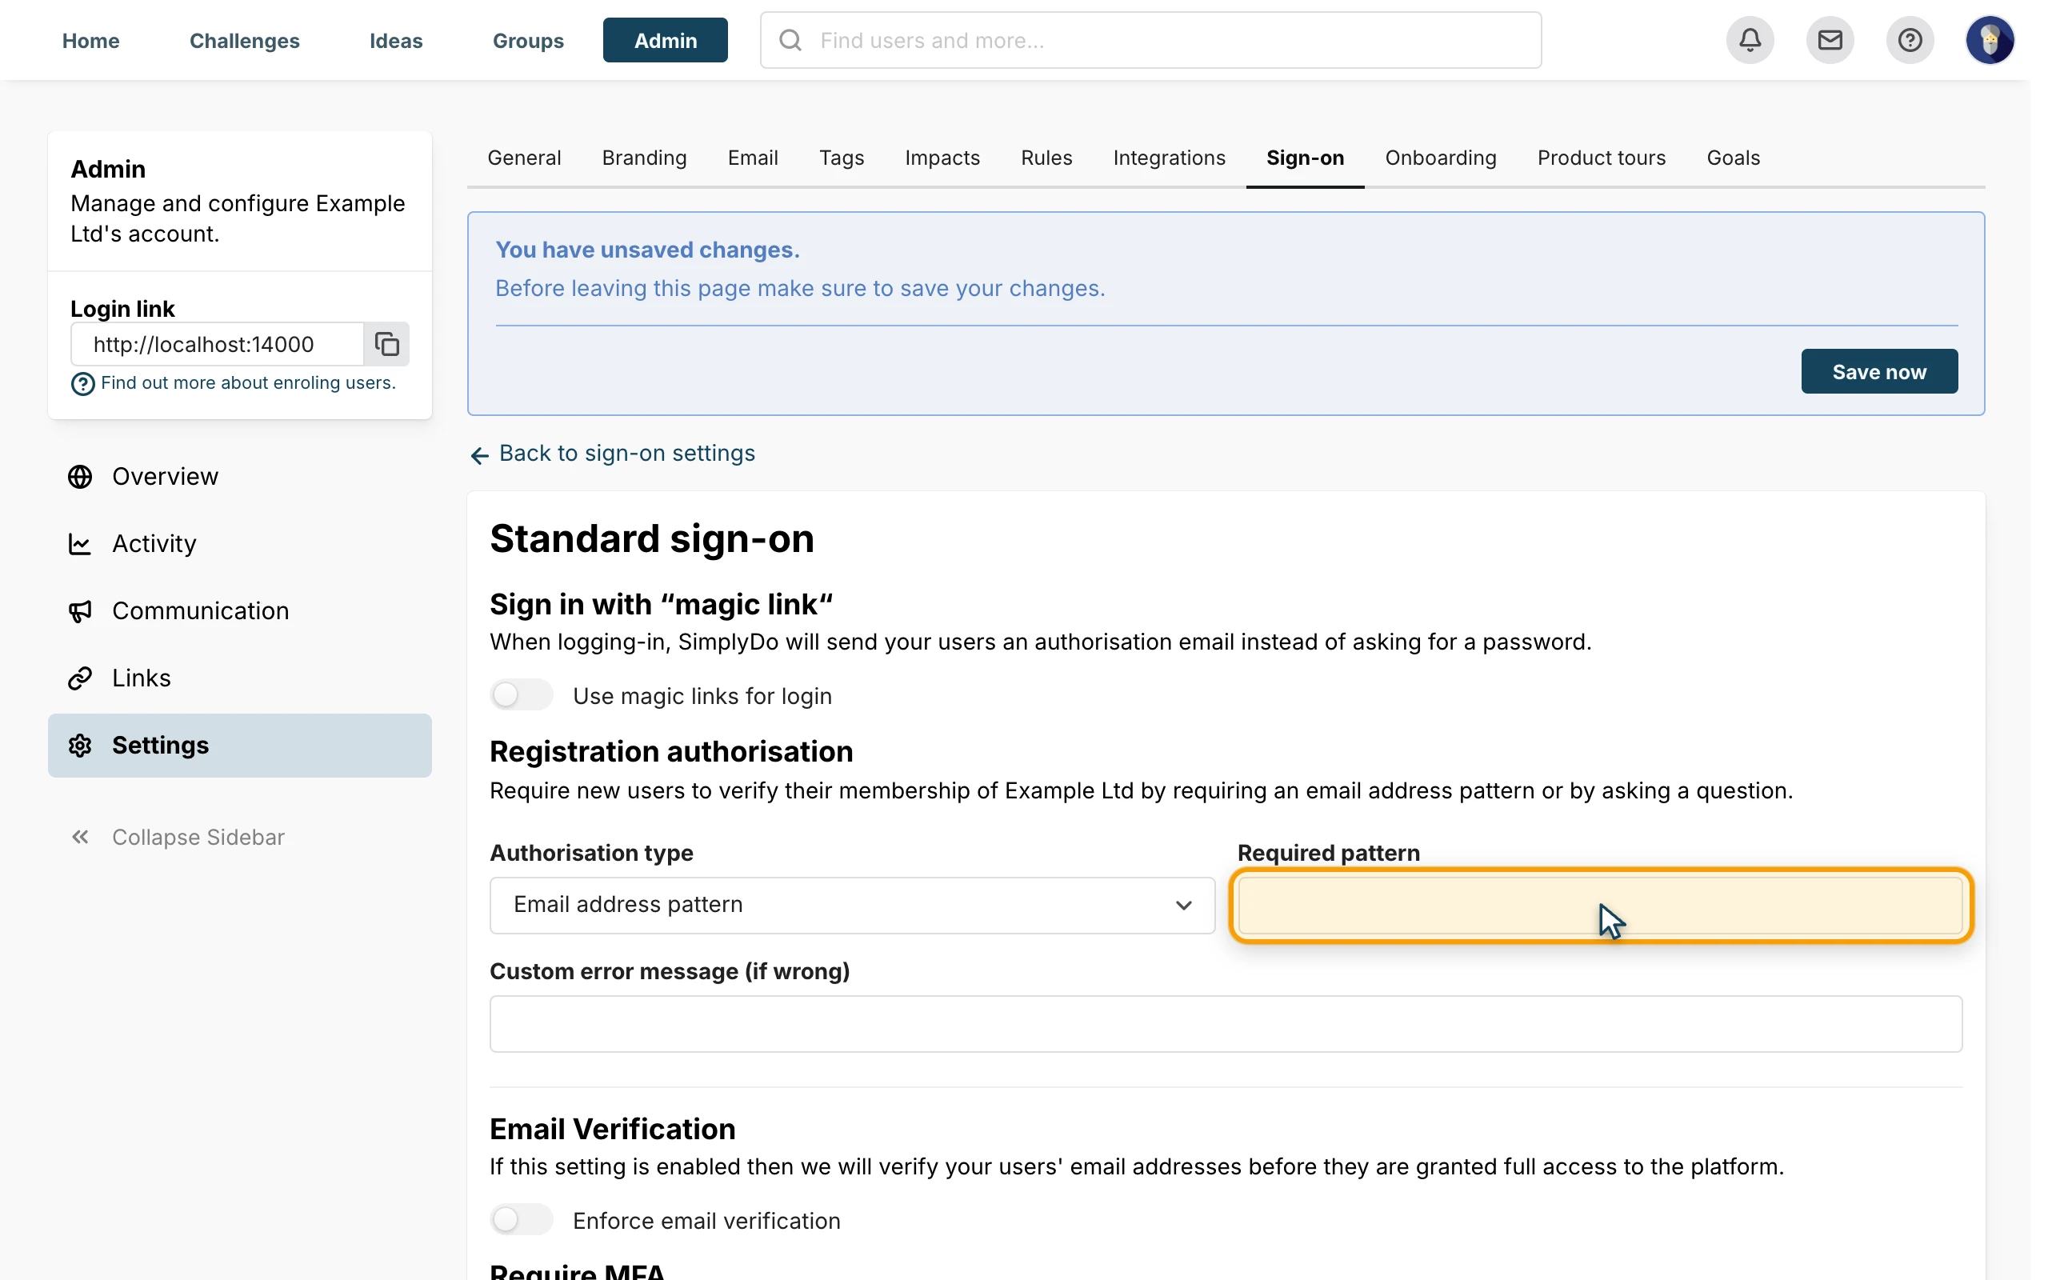Image resolution: width=2048 pixels, height=1280 pixels.
Task: Click the Communication megaphone icon
Action: click(80, 610)
